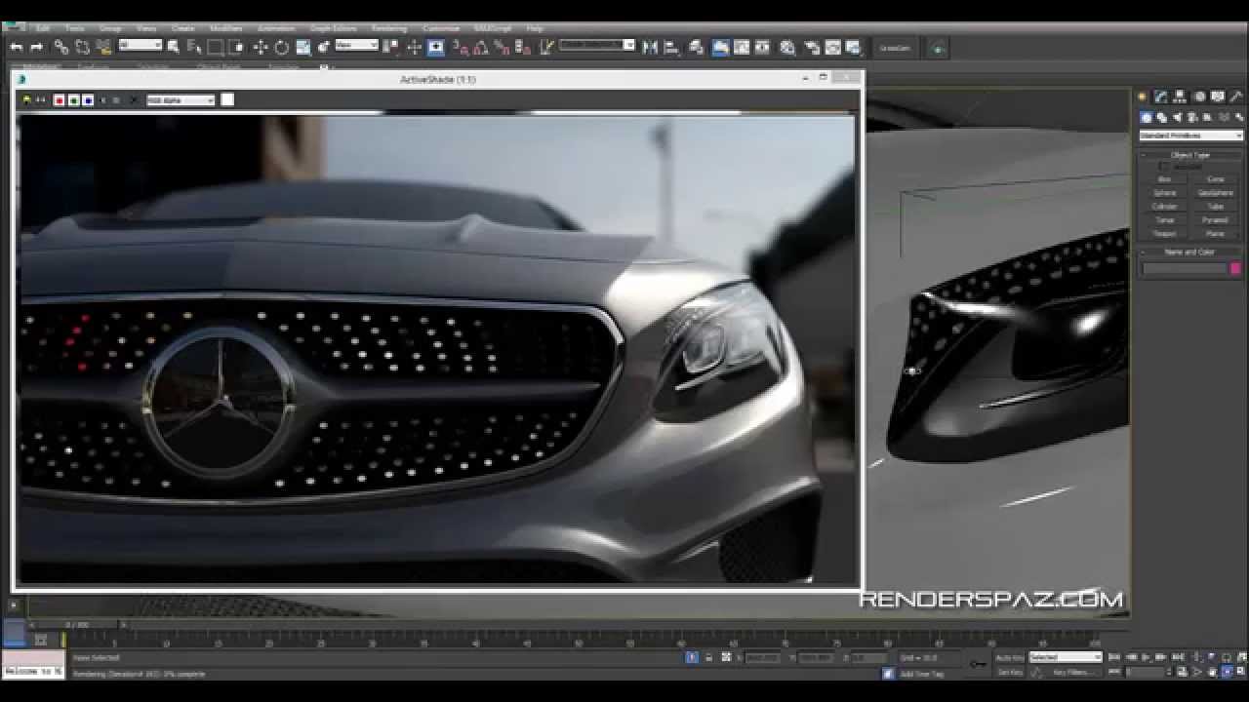Activate the Select and Move tool
This screenshot has width=1249, height=702.
pyautogui.click(x=261, y=47)
